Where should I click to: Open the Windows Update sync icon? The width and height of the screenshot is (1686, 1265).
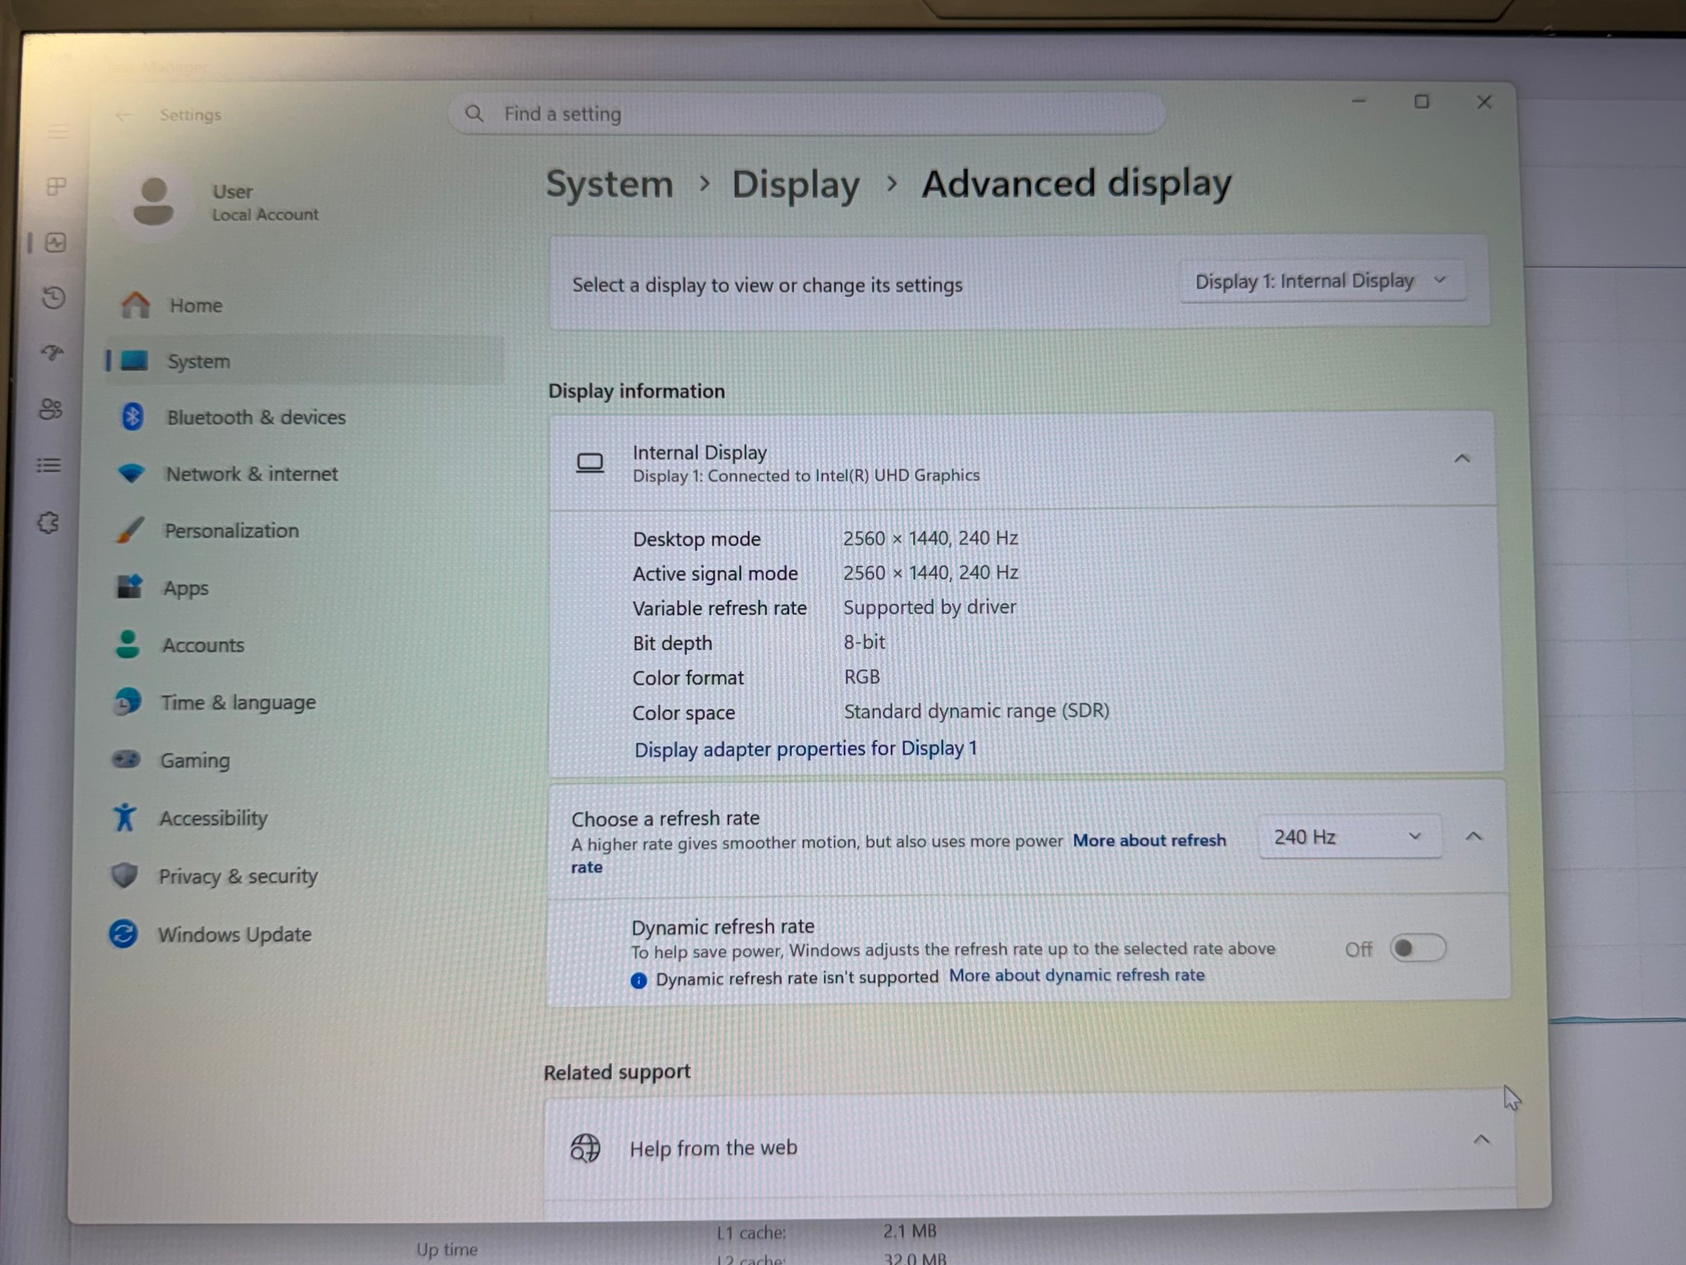click(123, 933)
